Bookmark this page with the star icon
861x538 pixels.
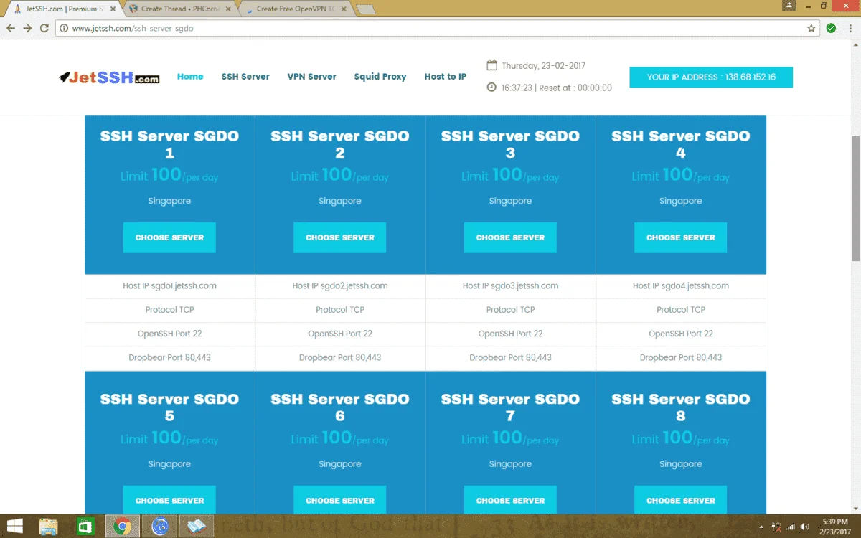point(811,28)
